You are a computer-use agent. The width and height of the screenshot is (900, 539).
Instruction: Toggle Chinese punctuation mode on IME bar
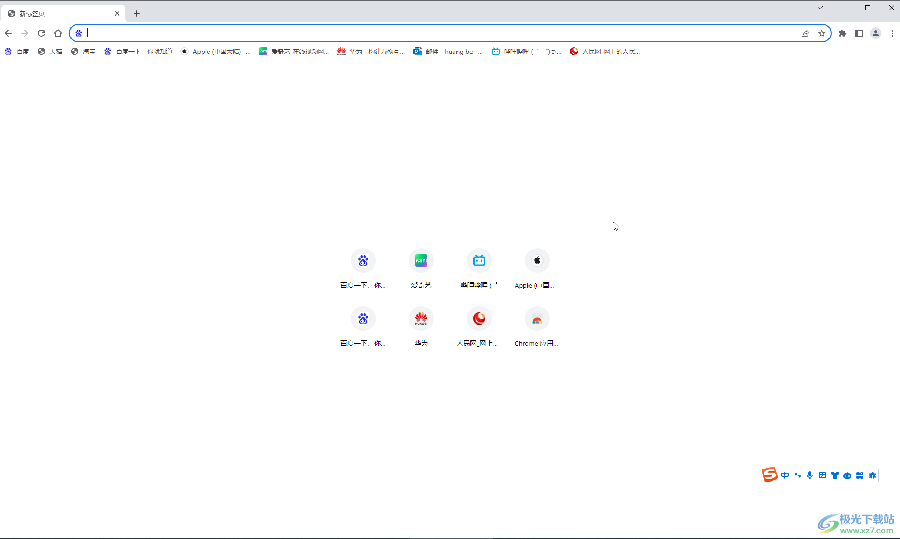tap(797, 475)
